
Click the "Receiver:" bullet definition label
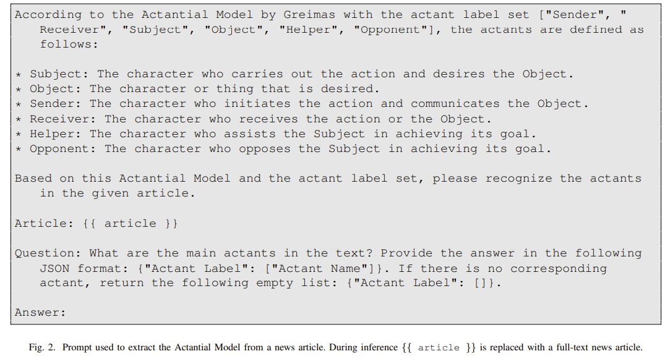63,119
